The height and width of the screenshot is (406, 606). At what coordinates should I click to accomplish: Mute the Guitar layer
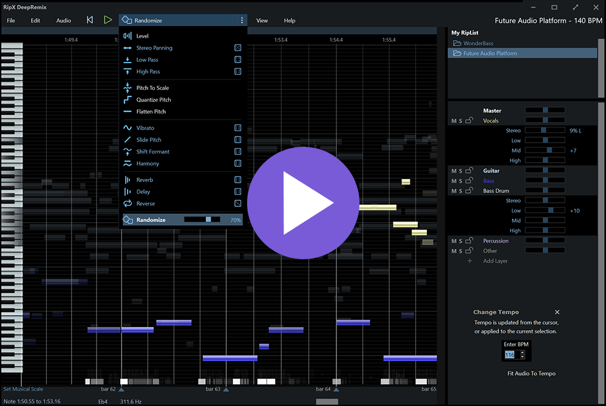click(x=454, y=171)
